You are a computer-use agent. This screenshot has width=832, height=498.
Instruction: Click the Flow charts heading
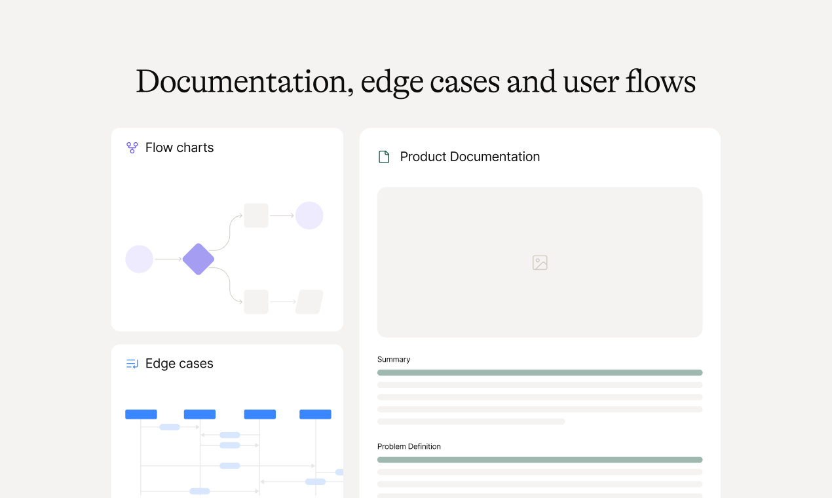click(179, 147)
